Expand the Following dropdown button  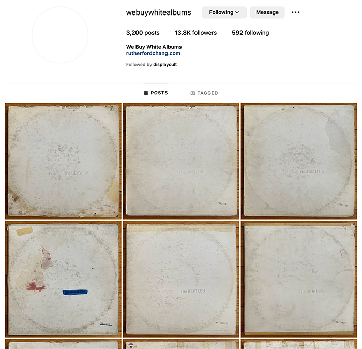click(224, 12)
